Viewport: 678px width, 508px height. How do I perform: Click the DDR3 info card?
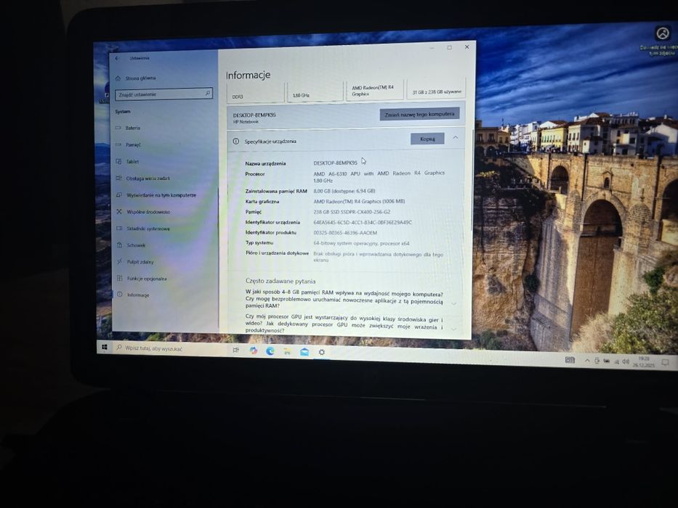click(255, 92)
